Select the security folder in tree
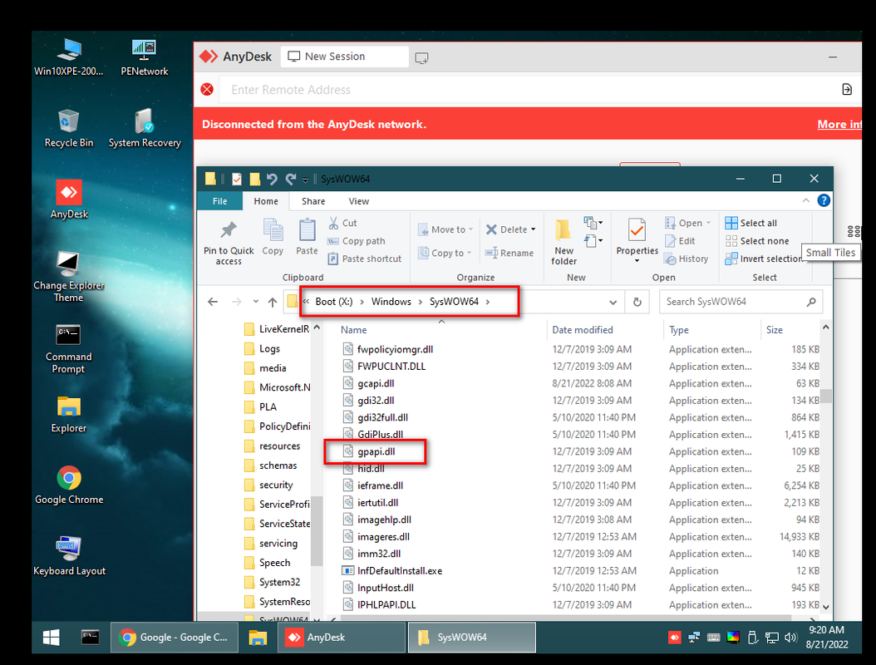 pyautogui.click(x=268, y=485)
